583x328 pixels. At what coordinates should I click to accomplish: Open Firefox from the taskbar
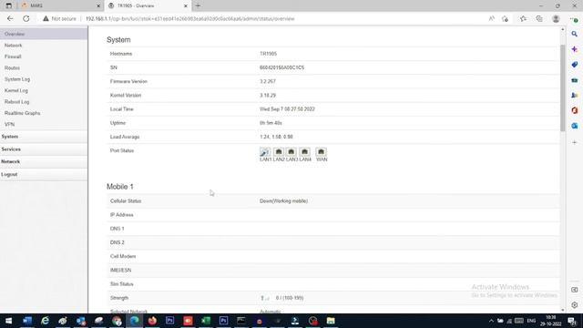tap(152, 321)
